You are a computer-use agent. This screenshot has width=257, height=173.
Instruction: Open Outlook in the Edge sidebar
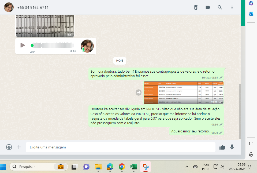pyautogui.click(x=251, y=14)
